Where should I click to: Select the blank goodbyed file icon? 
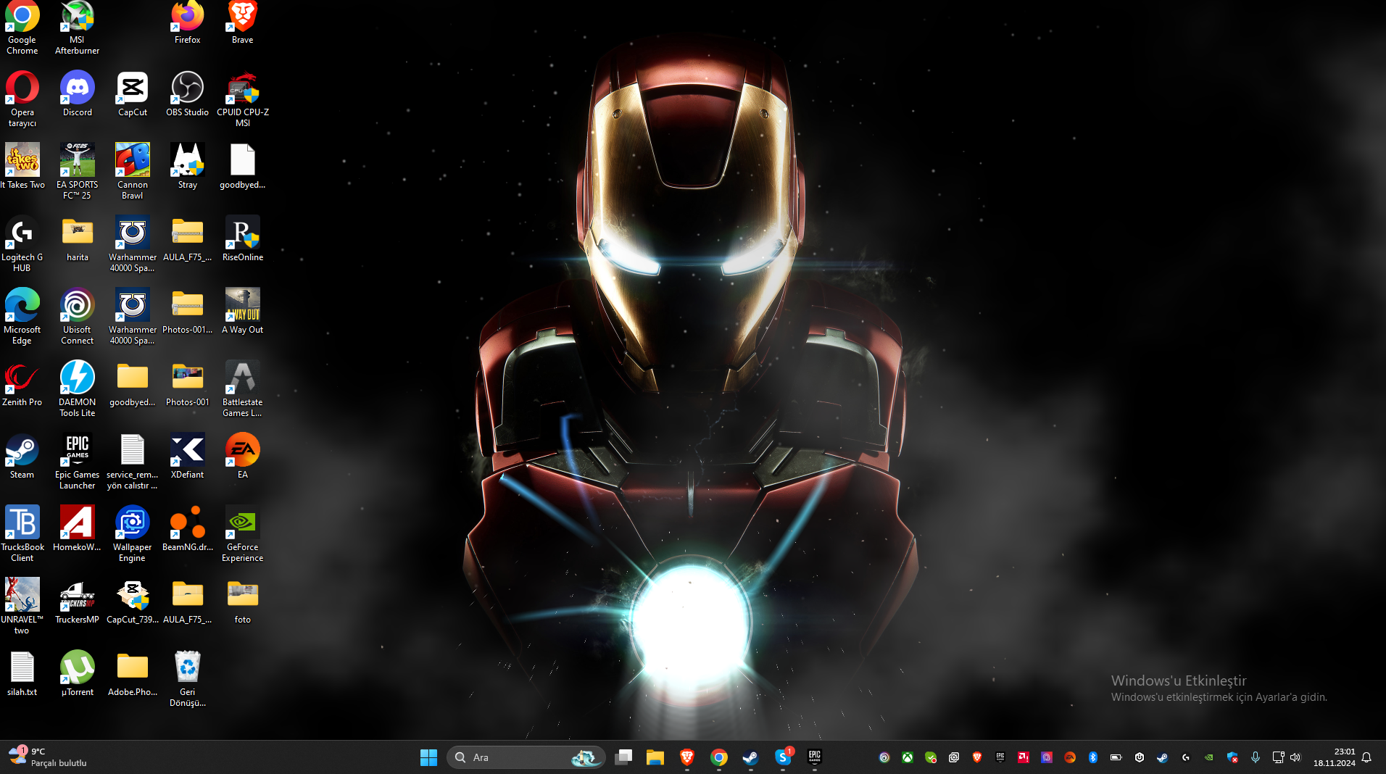coord(243,167)
